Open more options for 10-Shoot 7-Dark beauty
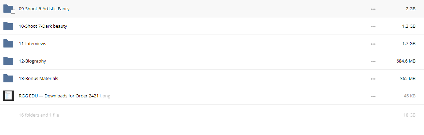This screenshot has height=135, width=424. coord(373,26)
